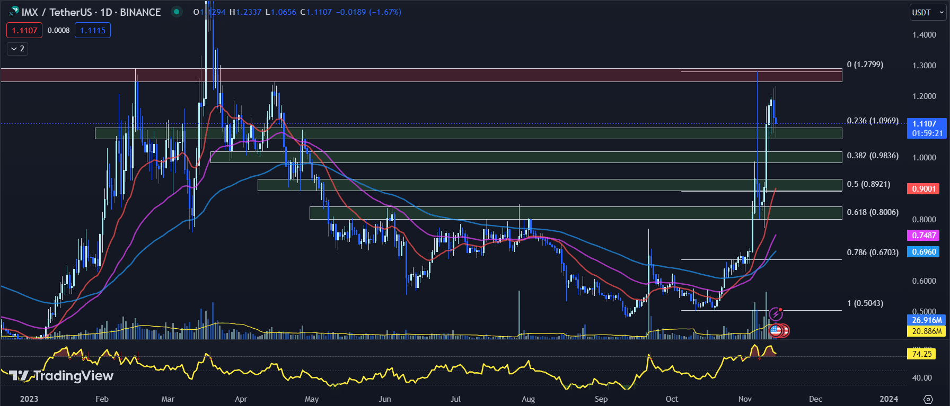Click the Nov label on time axis
Viewport: 950px width, 406px height.
[745, 399]
